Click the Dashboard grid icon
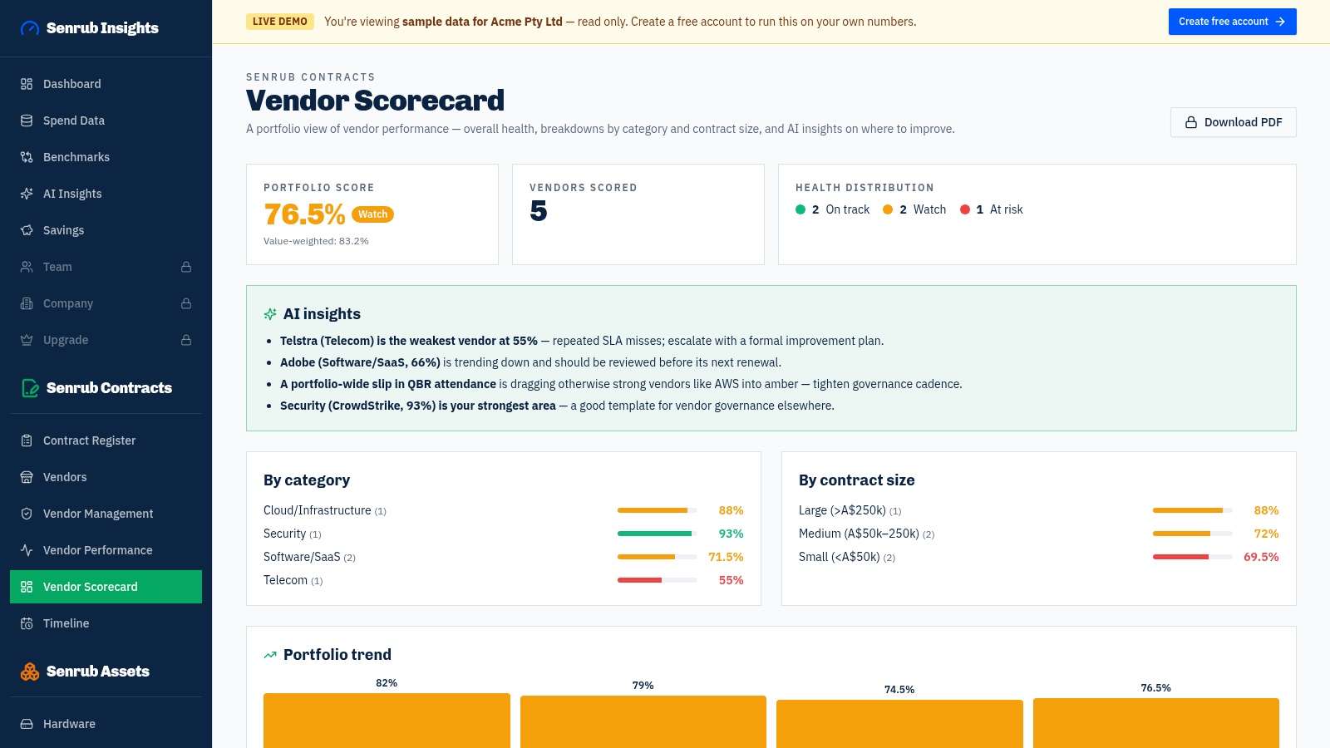This screenshot has width=1330, height=748. pyautogui.click(x=27, y=84)
